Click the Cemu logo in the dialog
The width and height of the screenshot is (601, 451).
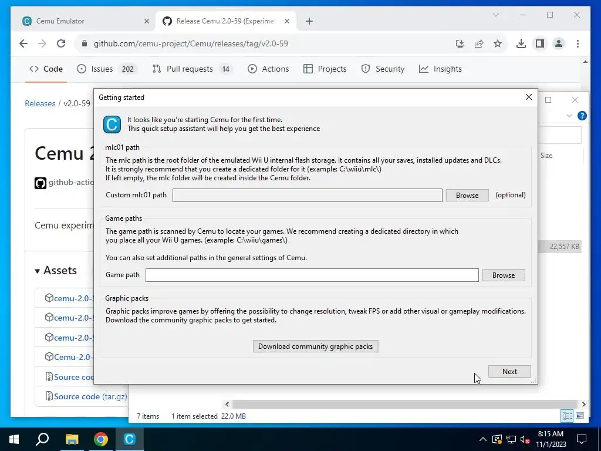pos(112,124)
